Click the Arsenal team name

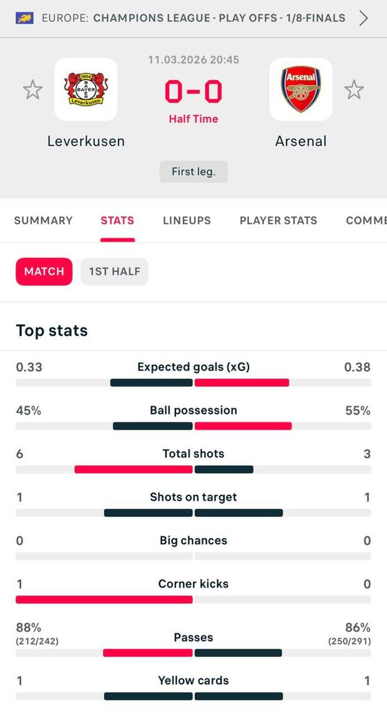(x=301, y=141)
